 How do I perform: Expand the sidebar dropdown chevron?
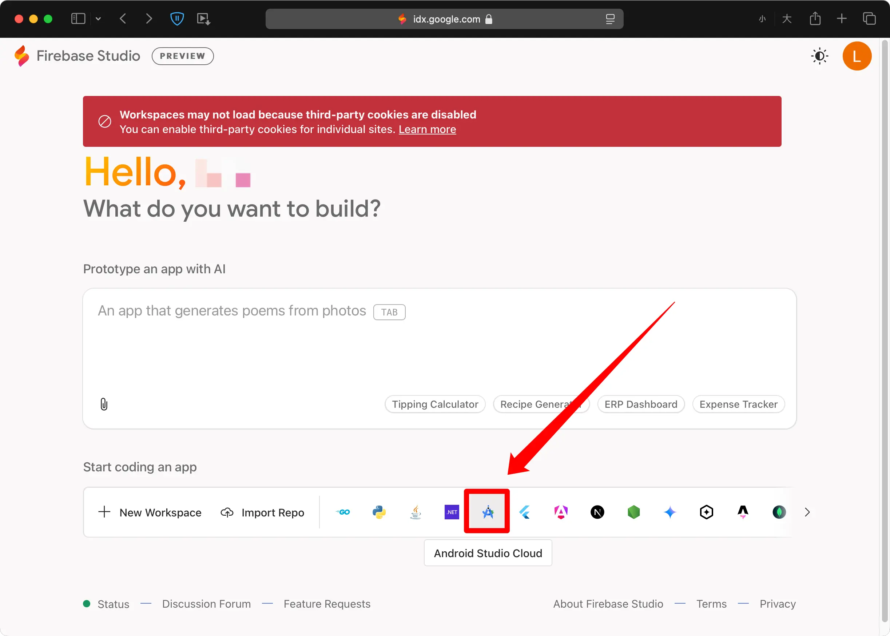click(x=98, y=19)
